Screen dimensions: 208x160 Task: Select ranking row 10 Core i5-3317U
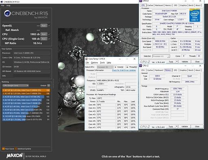pos(26,119)
